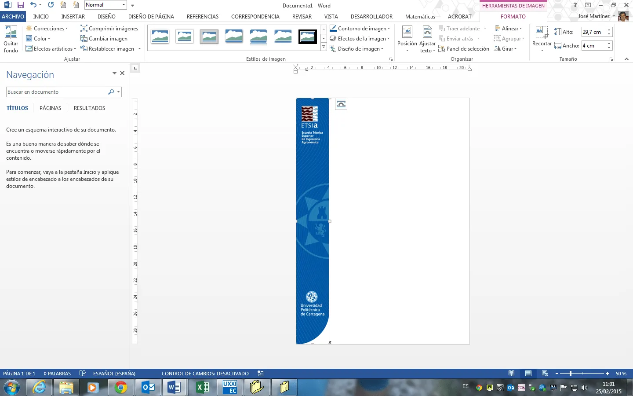Apply the first picture style thumbnail
This screenshot has width=633, height=396.
click(x=160, y=37)
